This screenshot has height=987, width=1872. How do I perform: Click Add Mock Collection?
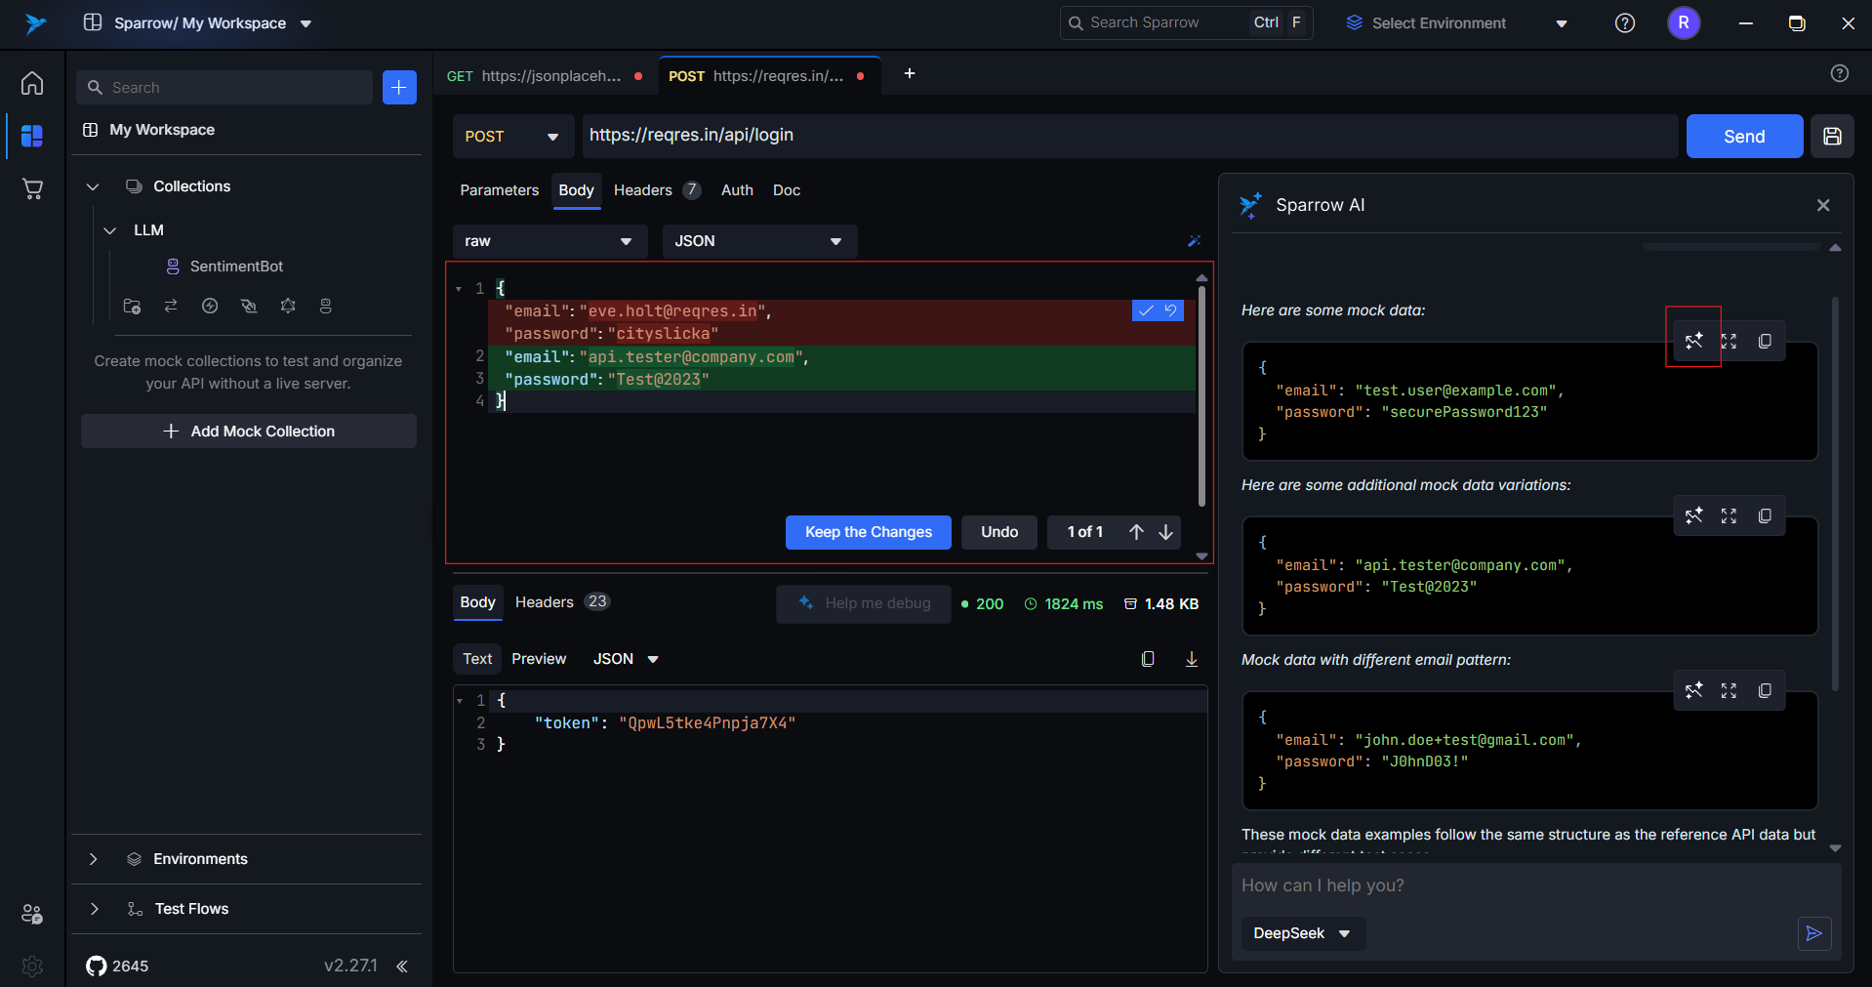pos(249,431)
